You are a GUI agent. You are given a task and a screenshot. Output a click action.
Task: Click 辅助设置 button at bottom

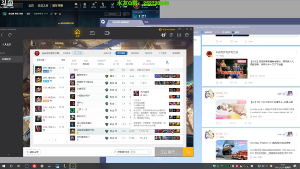point(33,152)
